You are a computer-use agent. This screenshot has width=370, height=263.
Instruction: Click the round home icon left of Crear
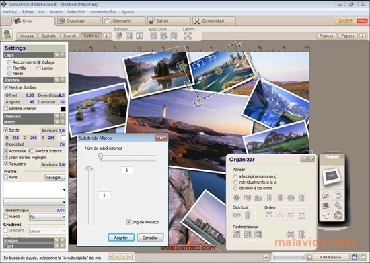[6, 21]
